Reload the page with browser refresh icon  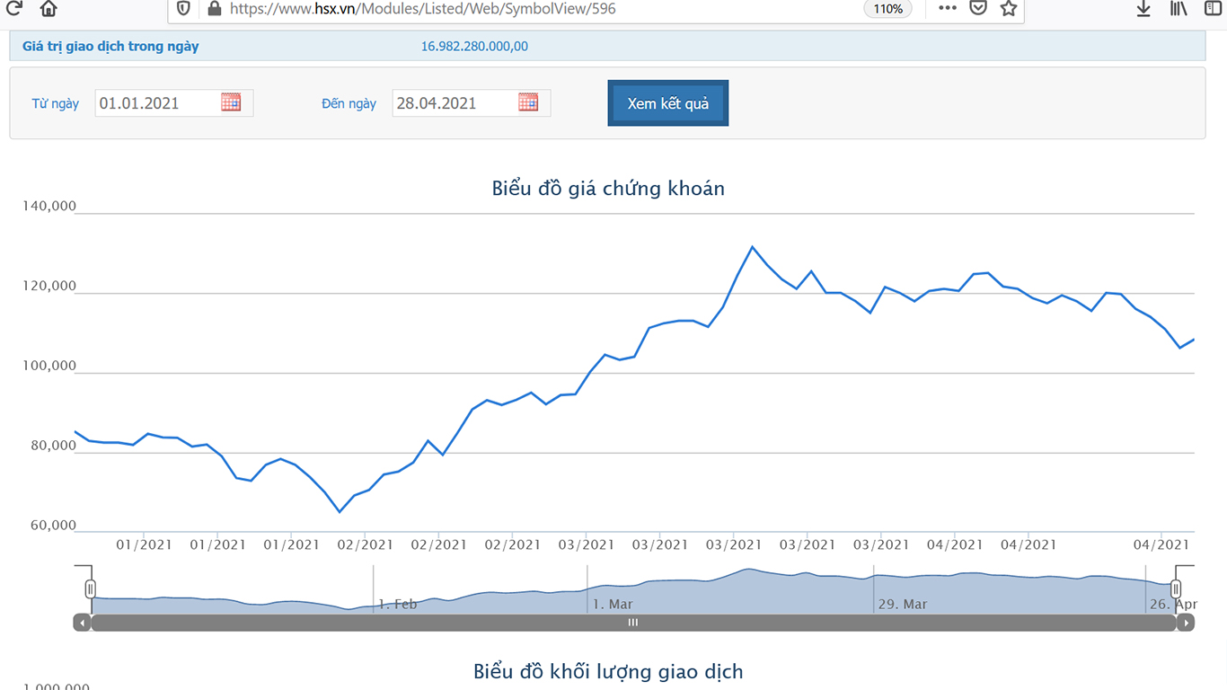[13, 8]
